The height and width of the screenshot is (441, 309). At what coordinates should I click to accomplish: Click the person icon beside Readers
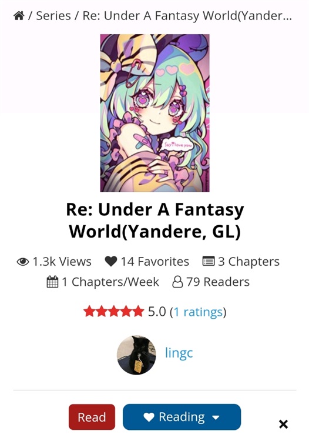(x=177, y=282)
